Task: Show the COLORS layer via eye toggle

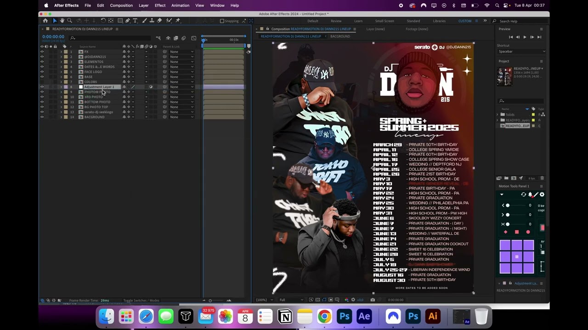Action: point(42,82)
